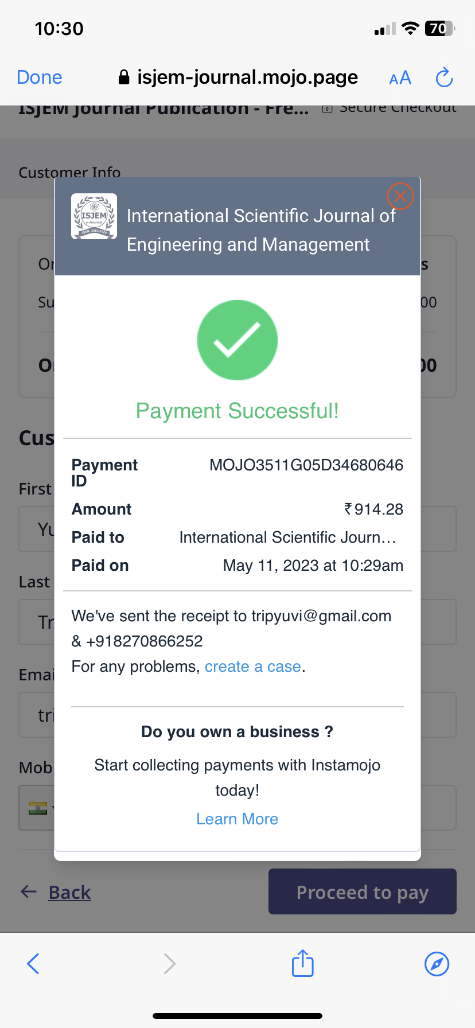475x1028 pixels.
Task: Close the payment success popup
Action: coord(400,196)
